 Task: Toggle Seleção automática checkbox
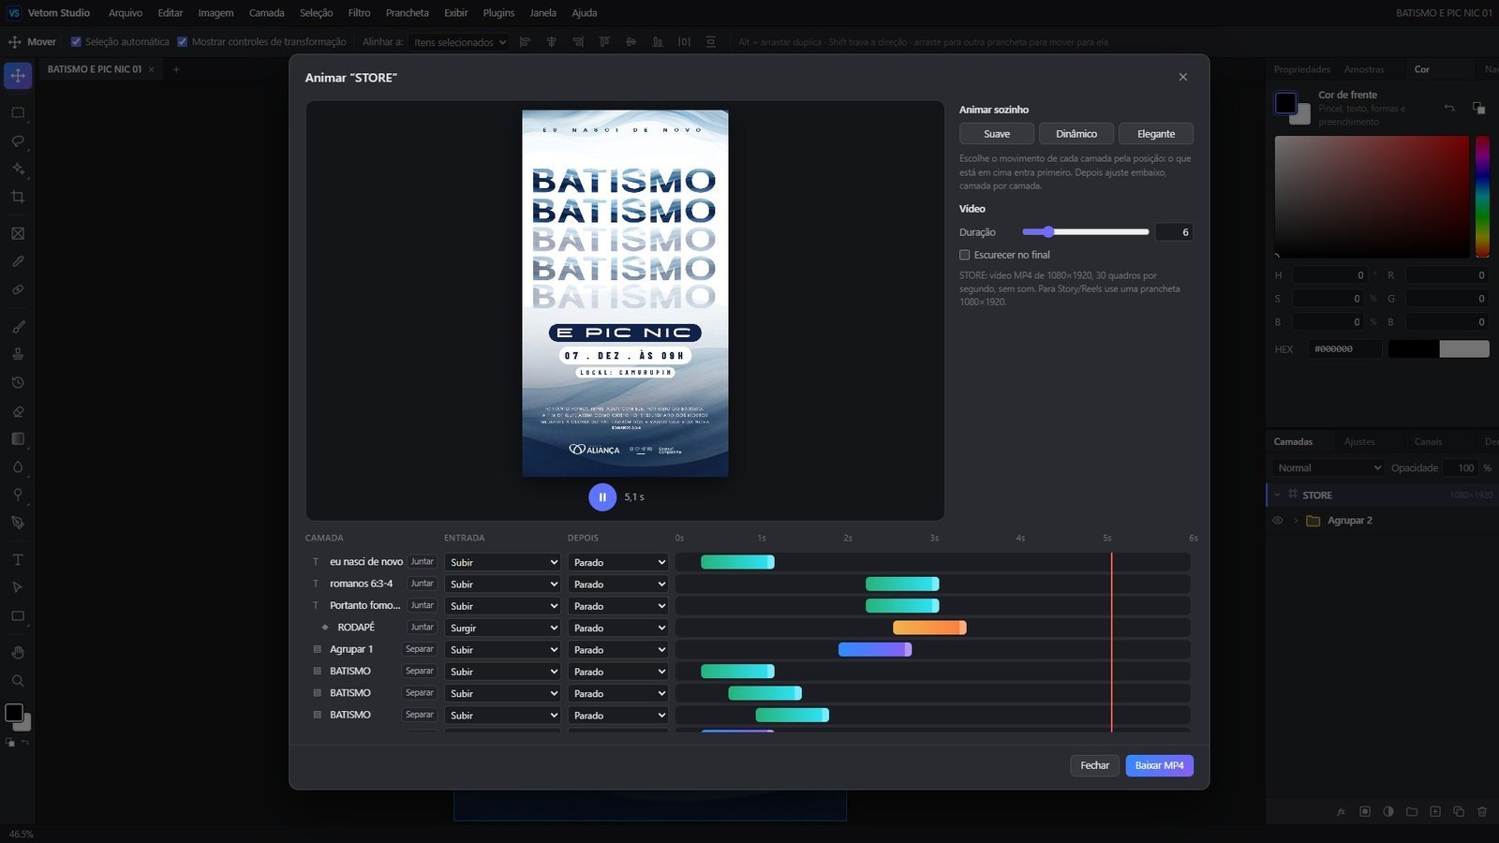coord(76,42)
